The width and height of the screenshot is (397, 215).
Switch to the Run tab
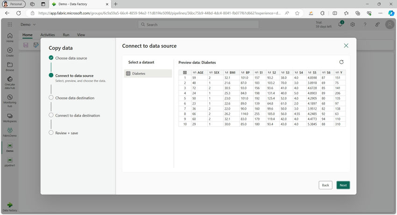[x=66, y=35]
